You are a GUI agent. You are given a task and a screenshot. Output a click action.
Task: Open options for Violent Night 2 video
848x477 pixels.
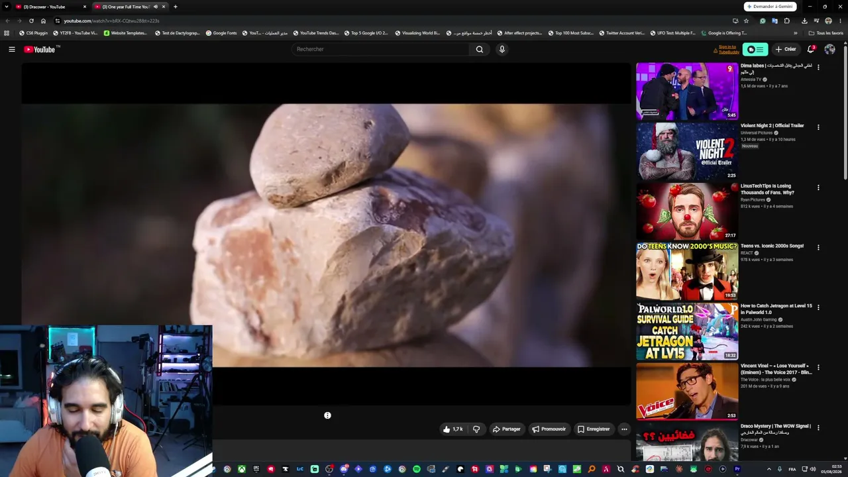818,127
